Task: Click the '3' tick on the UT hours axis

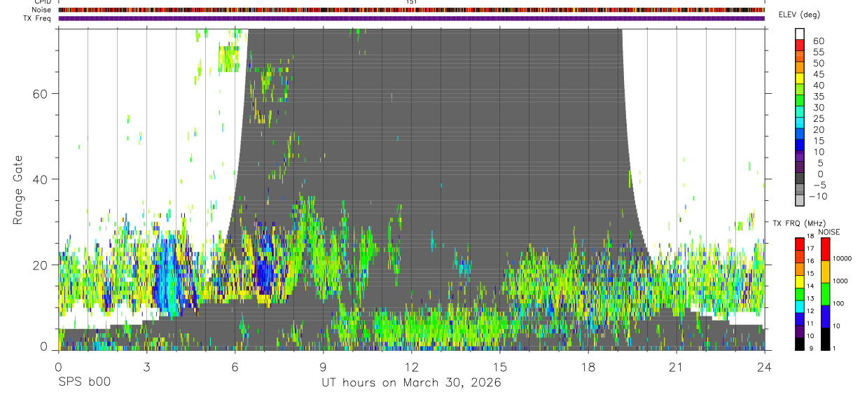Action: [x=146, y=367]
